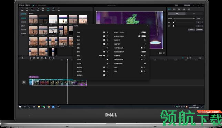Viewport: 222px width, 128px height.
Task: Switch to the fourth tab in properties panel
Action: click(184, 9)
